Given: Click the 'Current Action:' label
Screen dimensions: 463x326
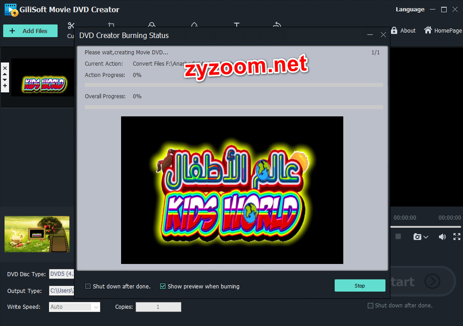Looking at the screenshot, I should pyautogui.click(x=104, y=64).
